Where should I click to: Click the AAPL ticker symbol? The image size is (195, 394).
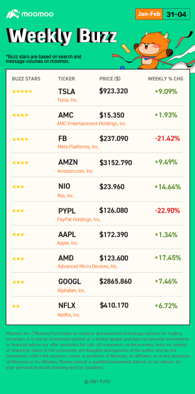point(67,235)
